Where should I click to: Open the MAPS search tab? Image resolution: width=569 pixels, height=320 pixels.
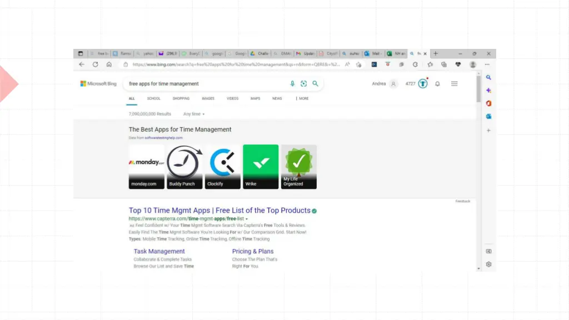[255, 99]
